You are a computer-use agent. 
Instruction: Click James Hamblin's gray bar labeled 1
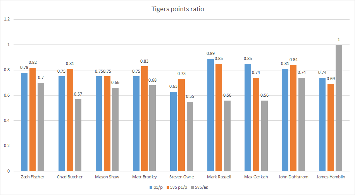[339, 108]
